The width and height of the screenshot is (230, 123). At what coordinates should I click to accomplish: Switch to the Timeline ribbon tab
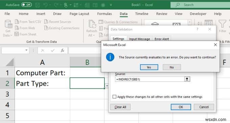tap(142, 14)
